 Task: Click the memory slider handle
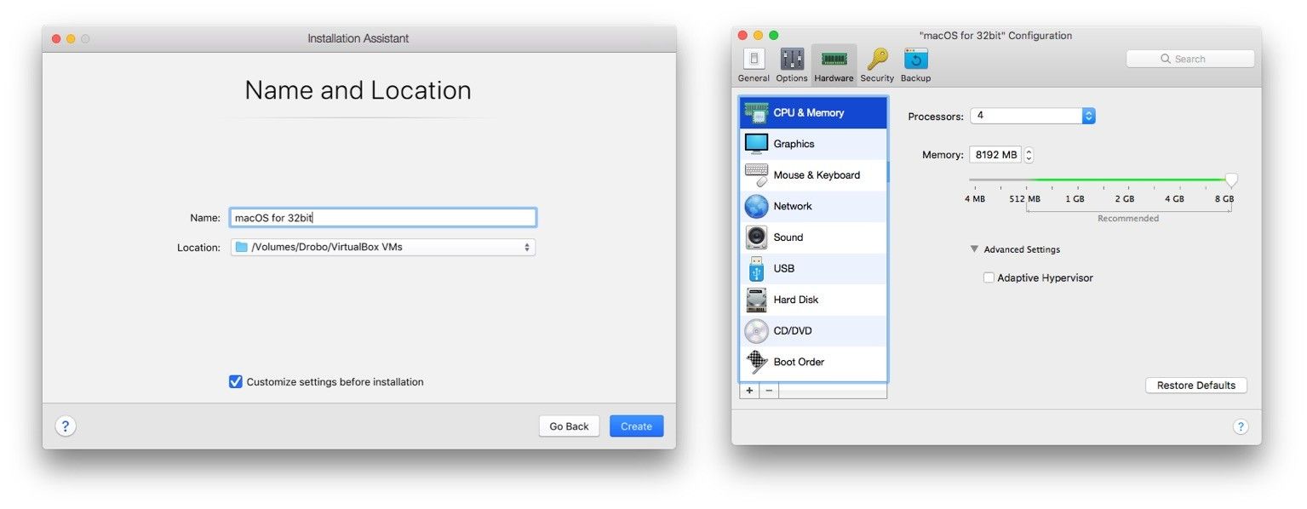point(1230,180)
